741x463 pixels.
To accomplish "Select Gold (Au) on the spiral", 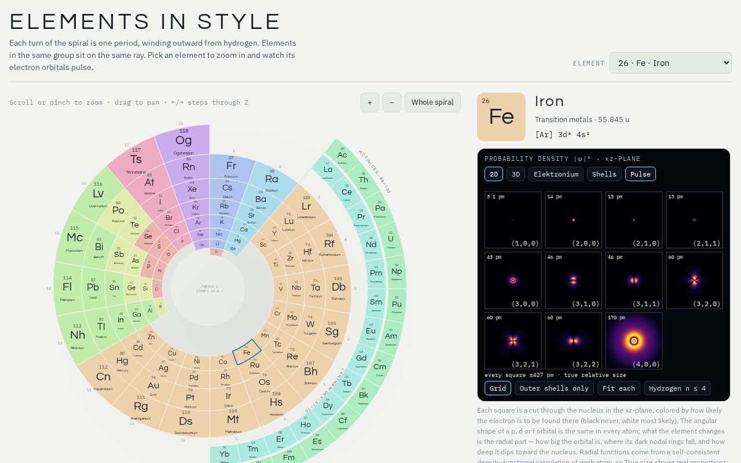I will [153, 385].
